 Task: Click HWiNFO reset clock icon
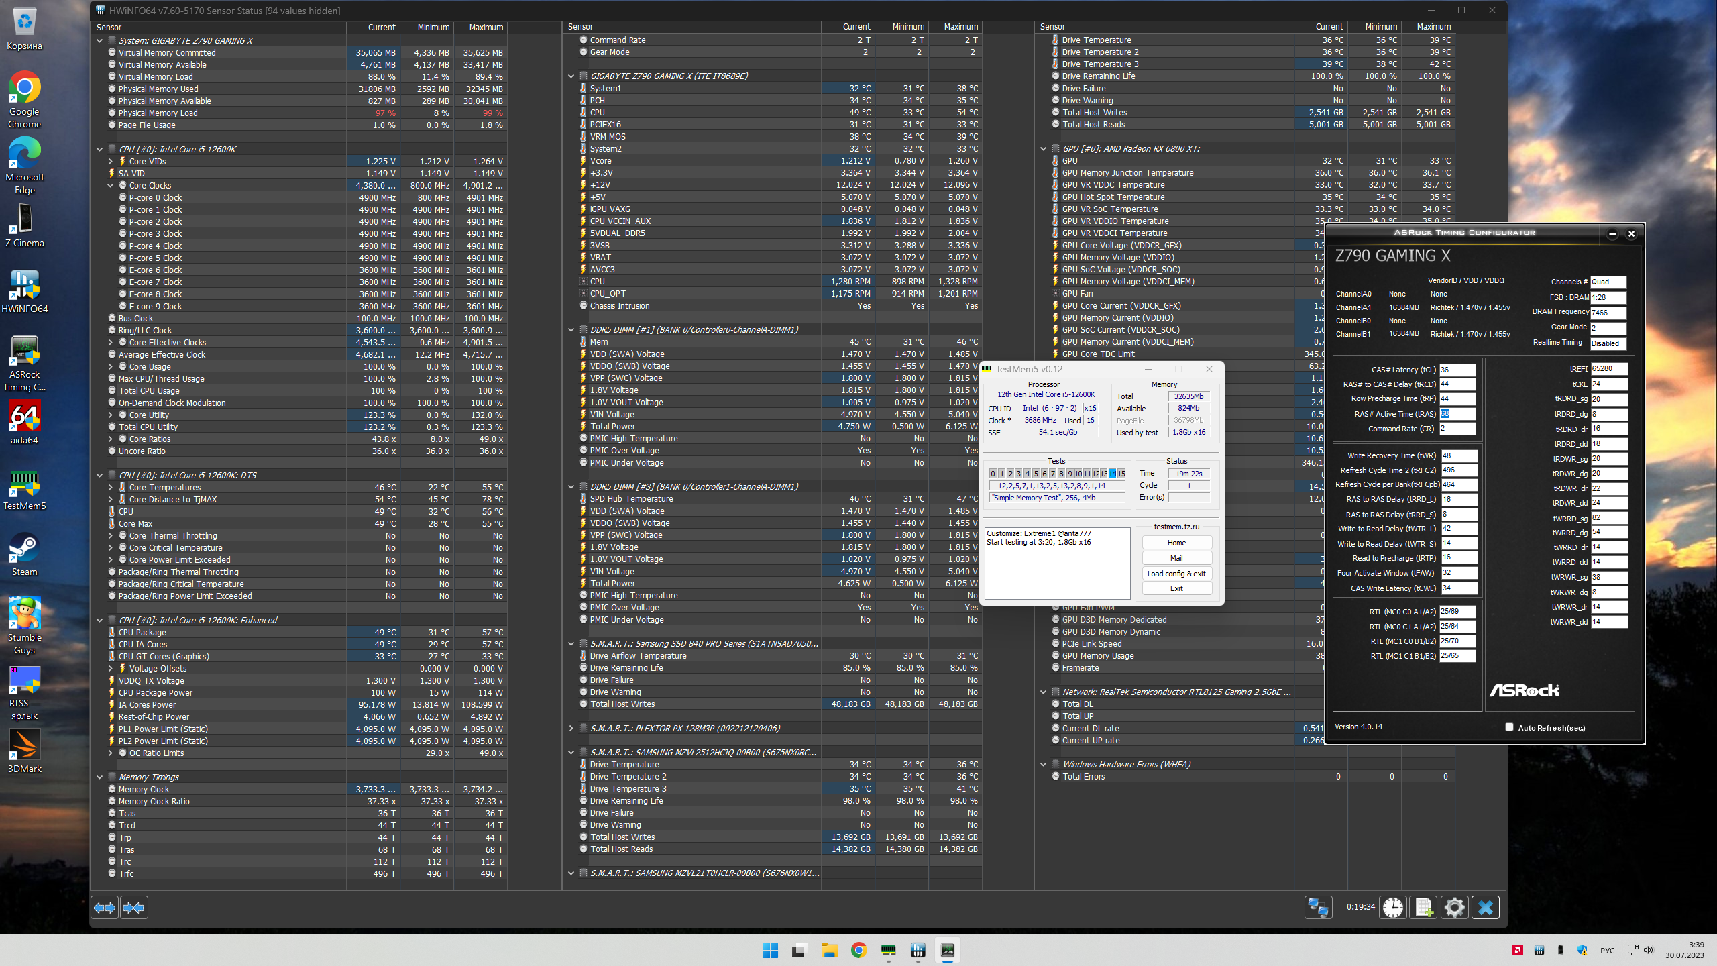(1393, 907)
